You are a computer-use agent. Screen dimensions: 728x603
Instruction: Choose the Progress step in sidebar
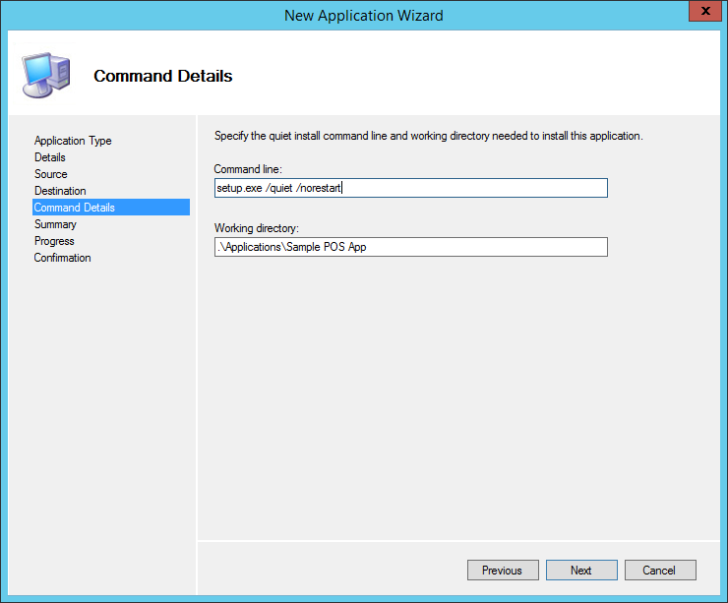tap(54, 241)
